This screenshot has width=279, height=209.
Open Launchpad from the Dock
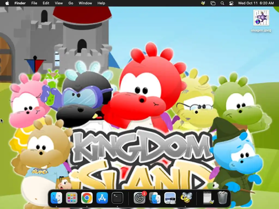[x=72, y=198]
